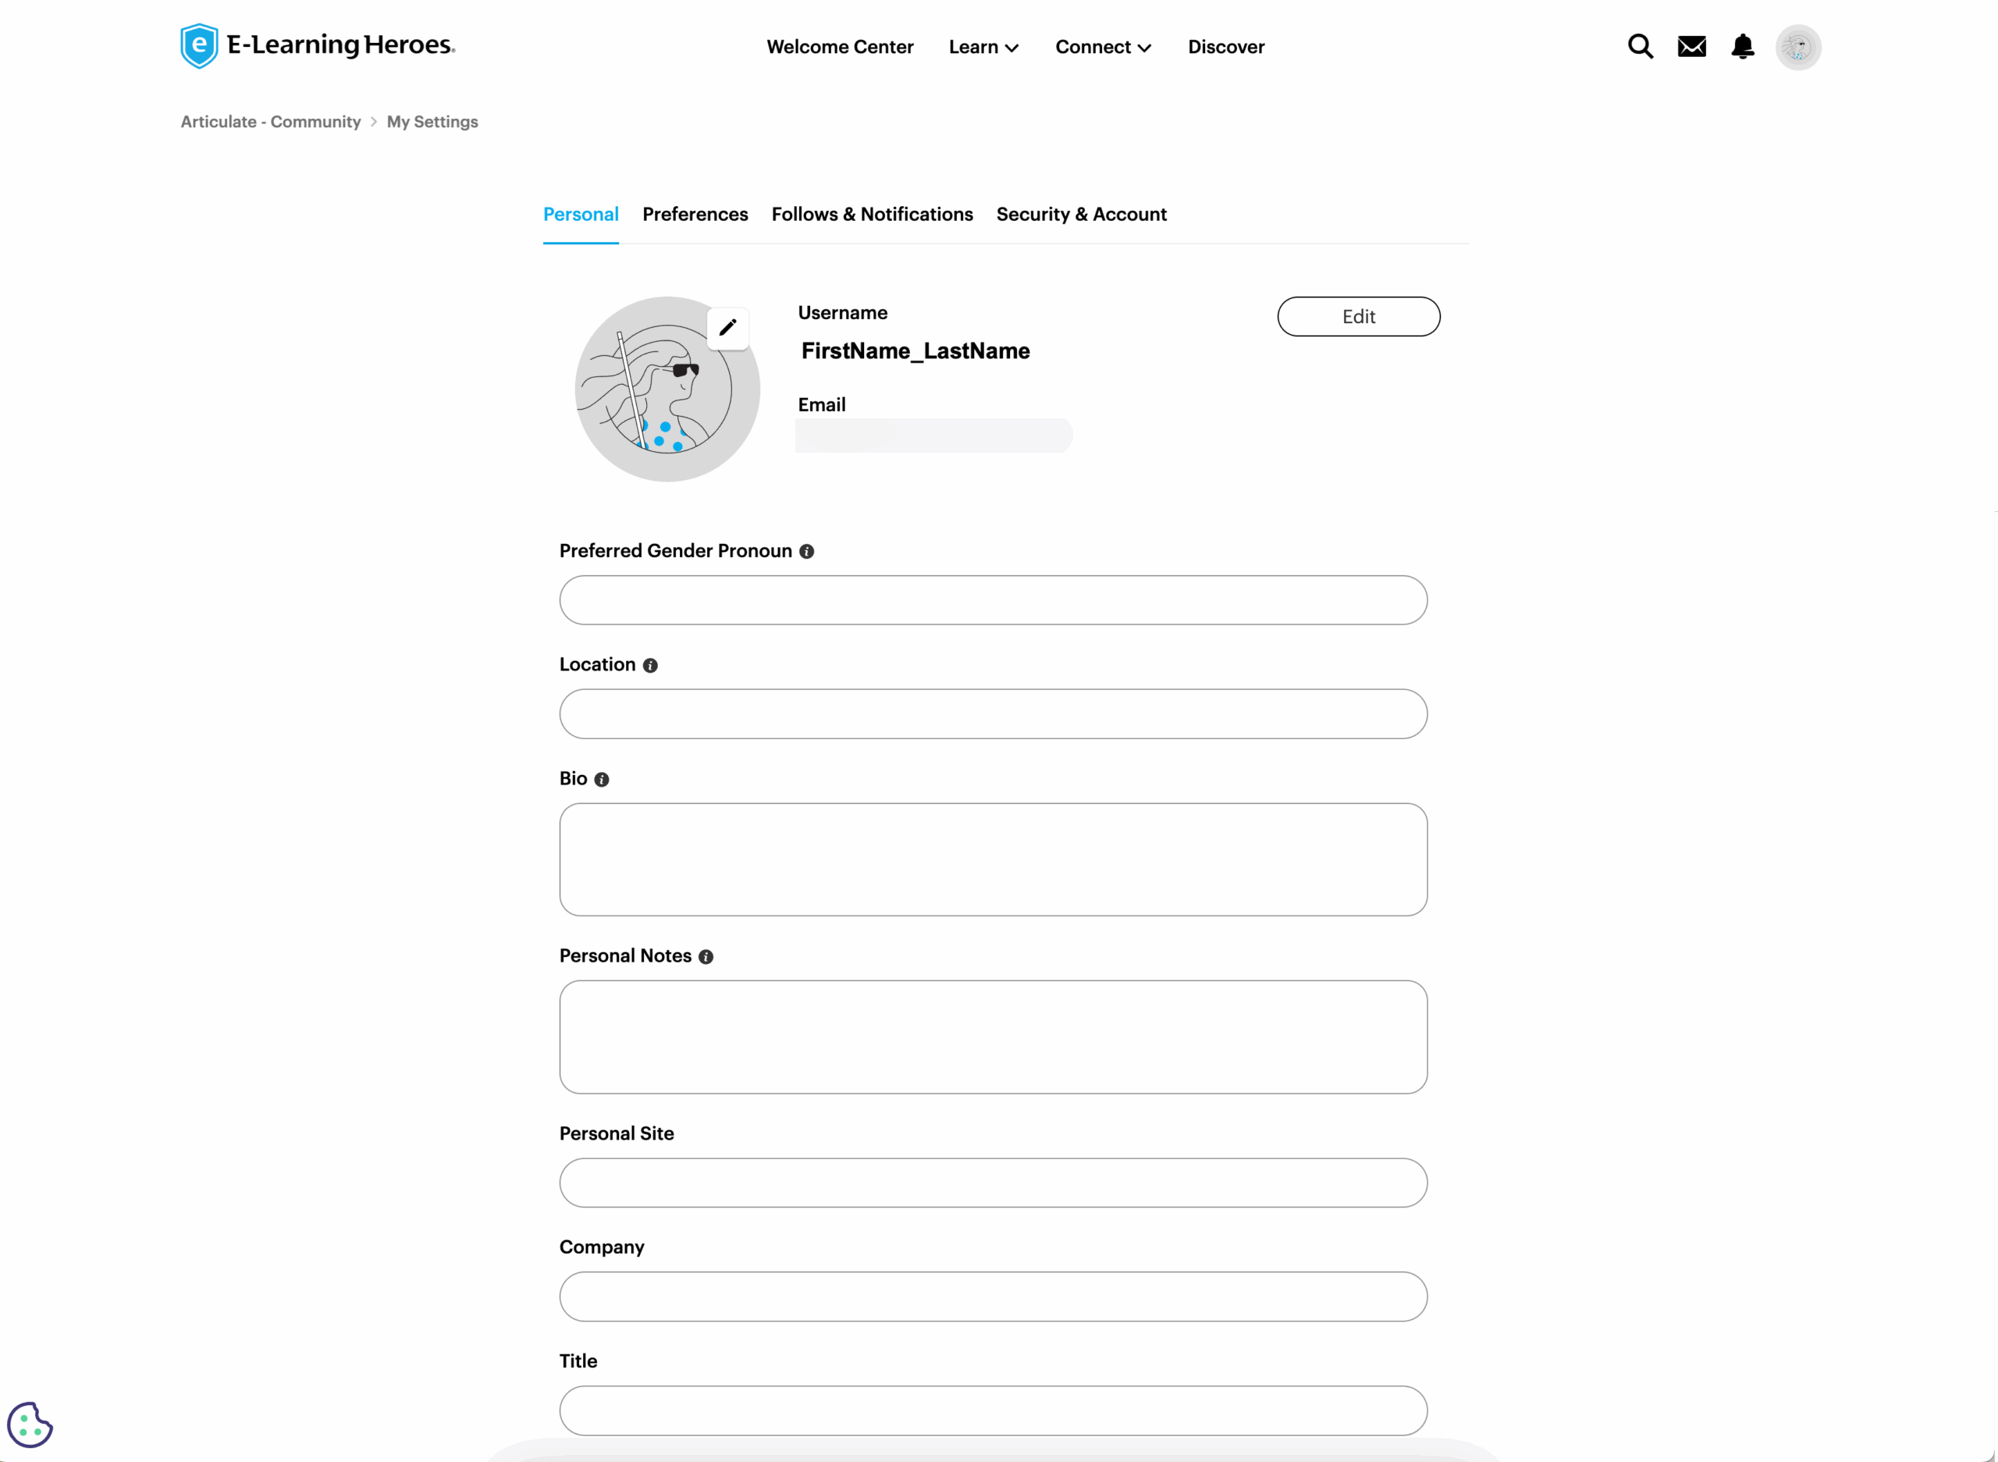Open the messages envelope icon
The height and width of the screenshot is (1462, 1998).
(x=1691, y=46)
